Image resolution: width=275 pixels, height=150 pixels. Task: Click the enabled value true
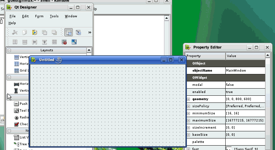coord(245,92)
